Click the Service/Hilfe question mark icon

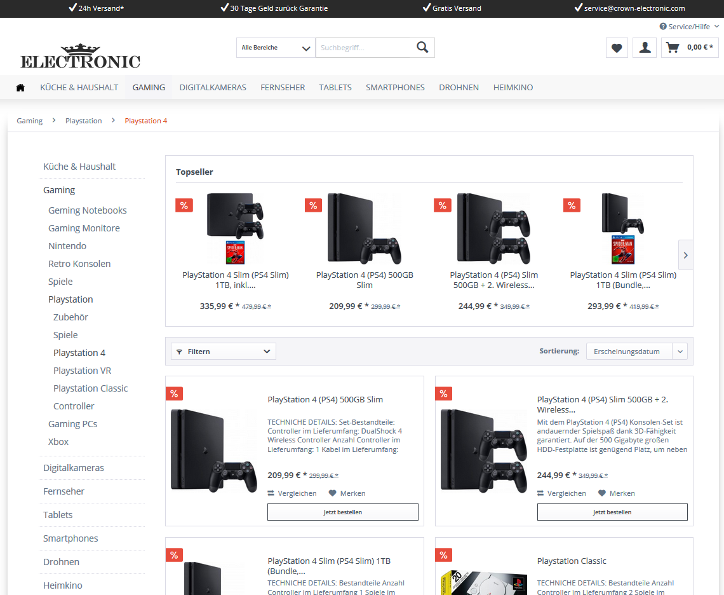[x=663, y=26]
